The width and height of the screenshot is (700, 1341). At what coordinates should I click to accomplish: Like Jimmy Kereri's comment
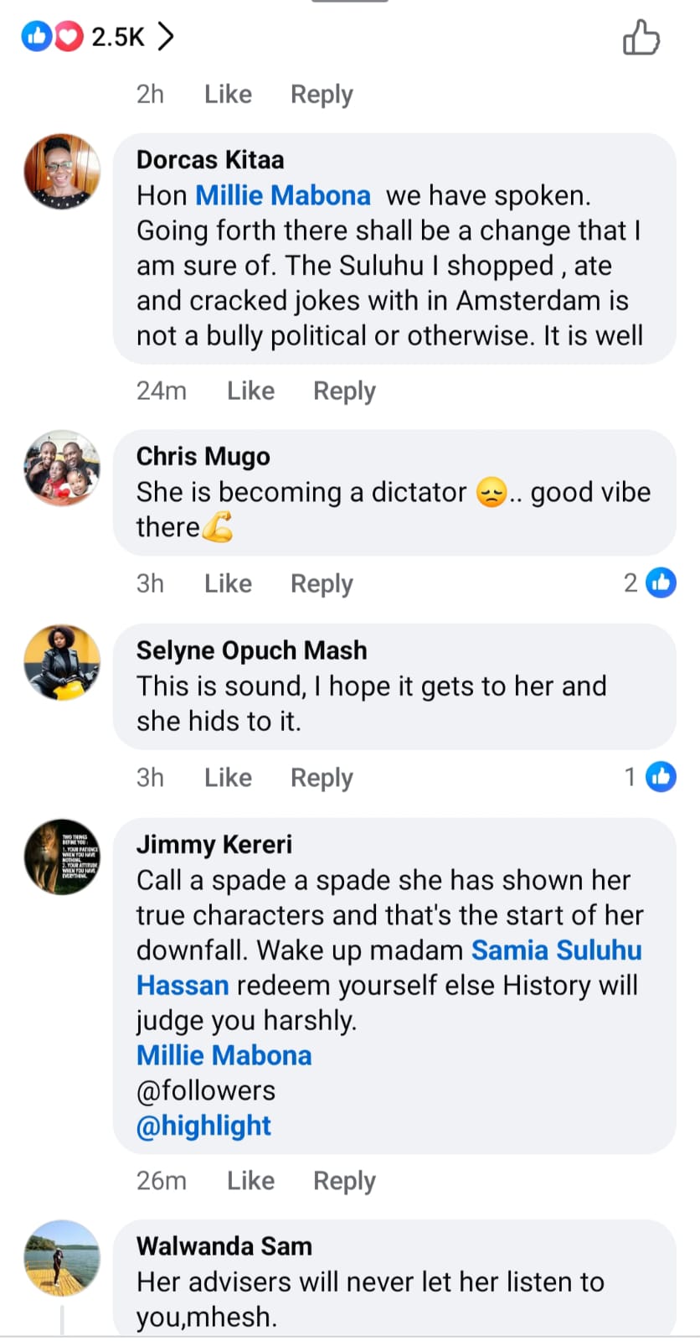[250, 1180]
